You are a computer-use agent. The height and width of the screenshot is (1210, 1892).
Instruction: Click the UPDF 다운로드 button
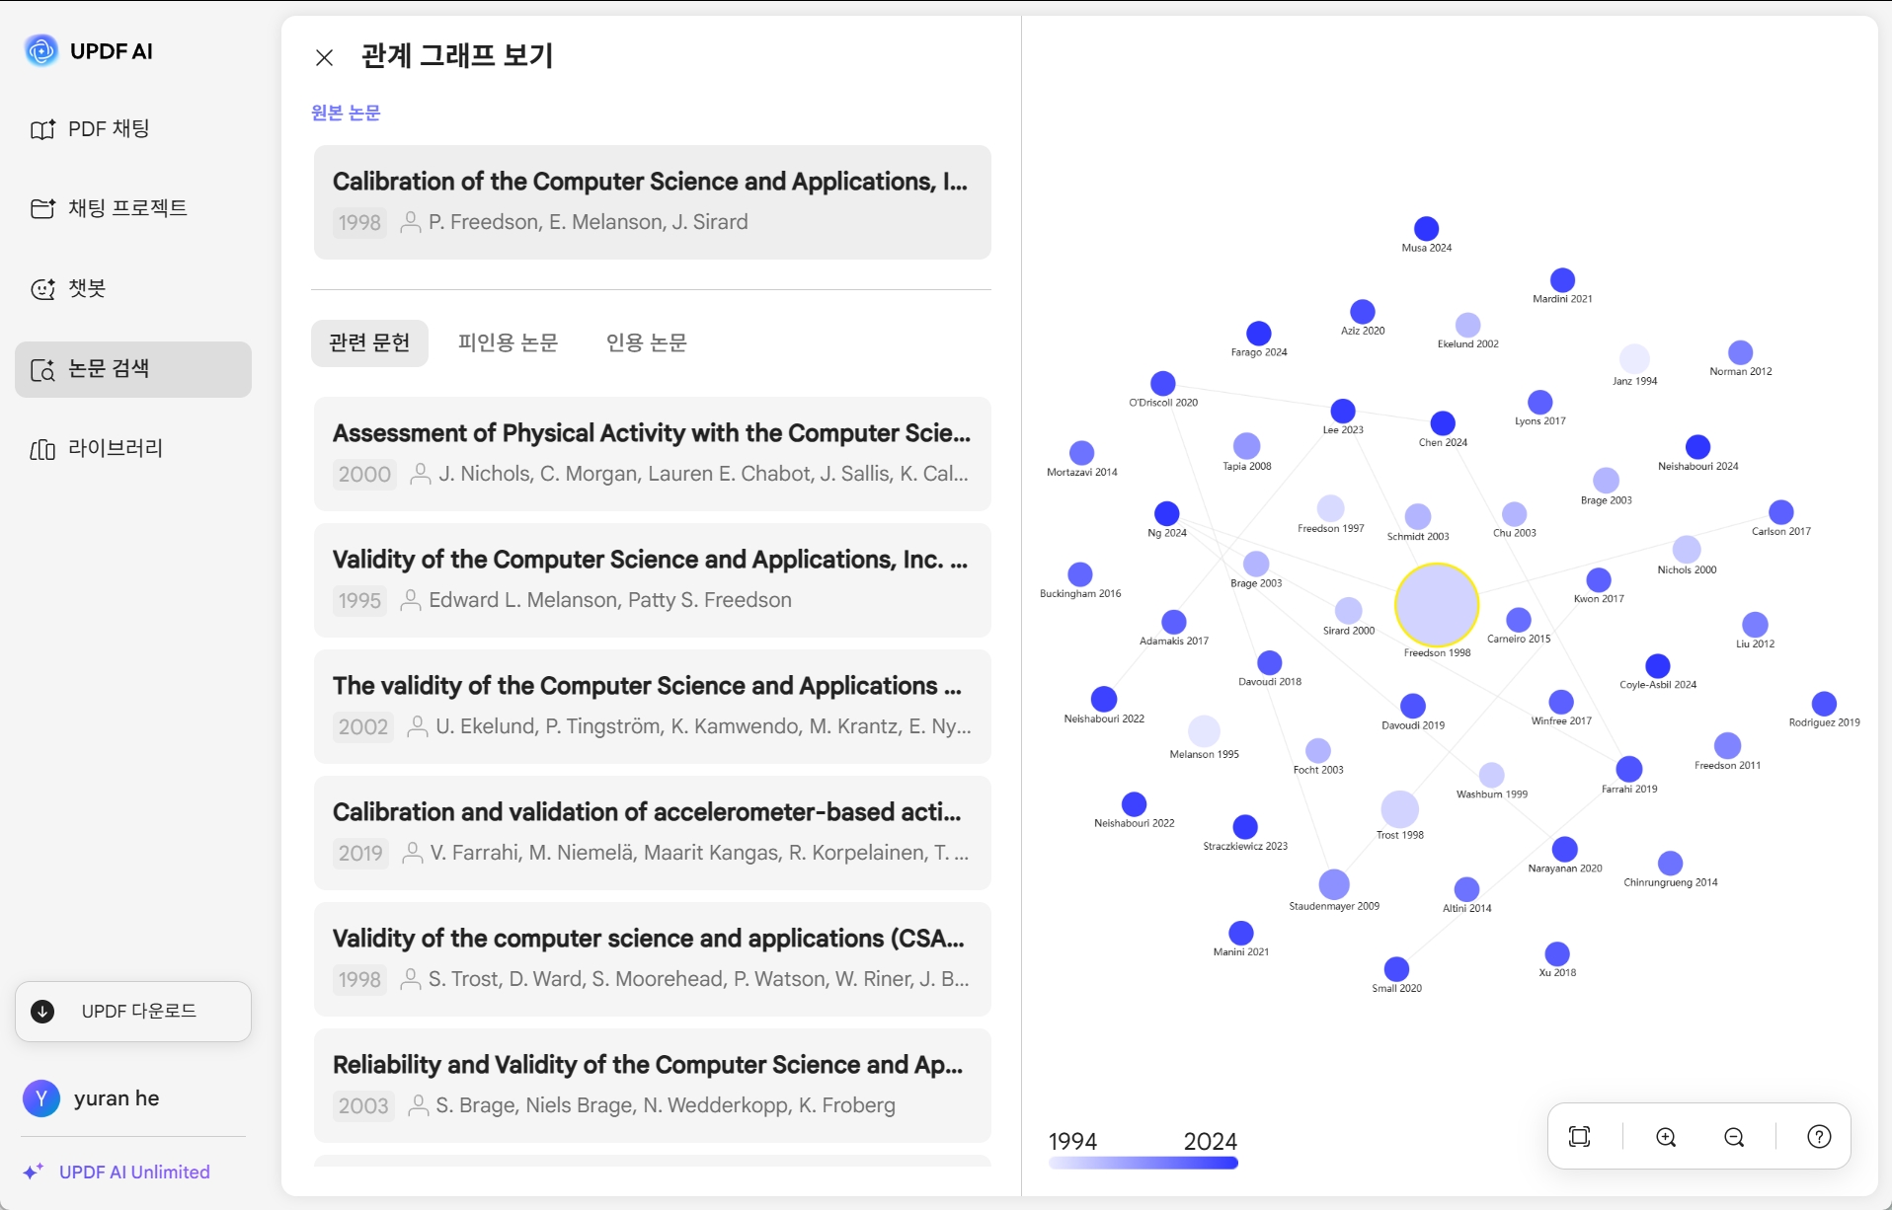133,1012
